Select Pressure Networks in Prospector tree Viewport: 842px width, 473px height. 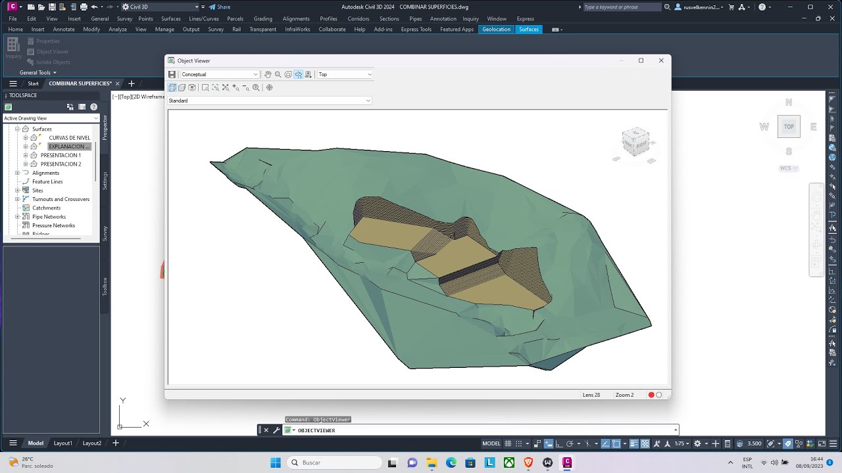(53, 225)
